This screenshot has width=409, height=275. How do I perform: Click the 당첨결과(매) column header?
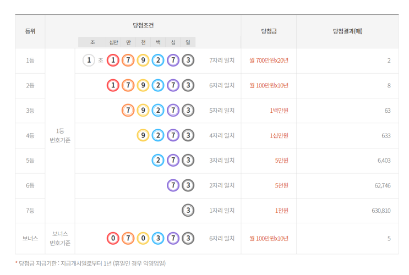click(x=347, y=31)
